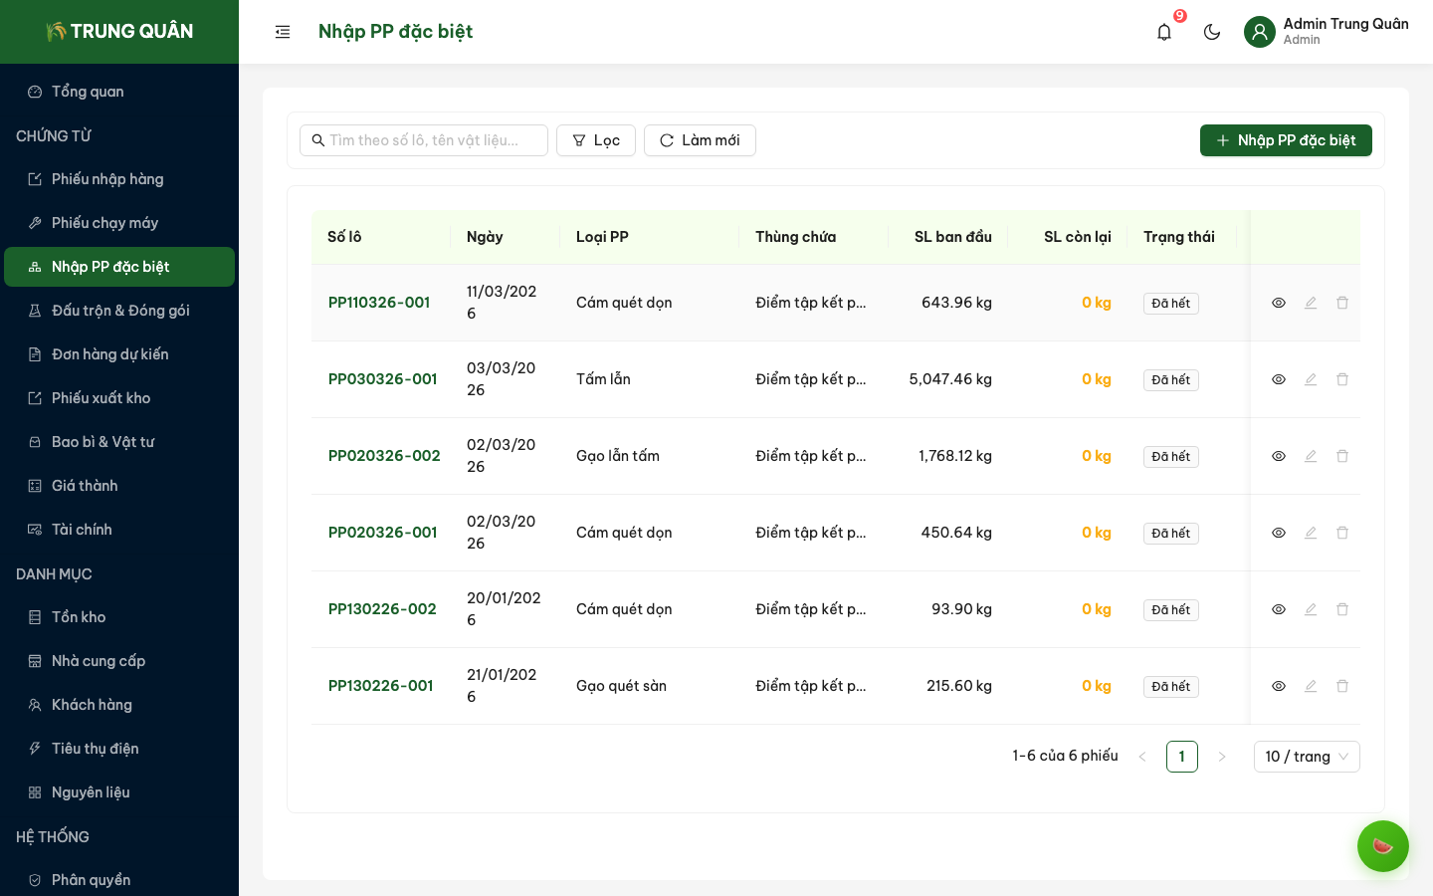Delete lot PP020326-002 using the trash icon
Image resolution: width=1433 pixels, height=896 pixels.
[1342, 456]
